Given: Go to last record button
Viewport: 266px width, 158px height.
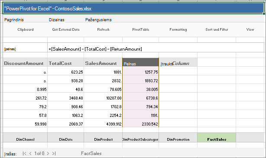Looking at the screenshot, I should (54, 153).
